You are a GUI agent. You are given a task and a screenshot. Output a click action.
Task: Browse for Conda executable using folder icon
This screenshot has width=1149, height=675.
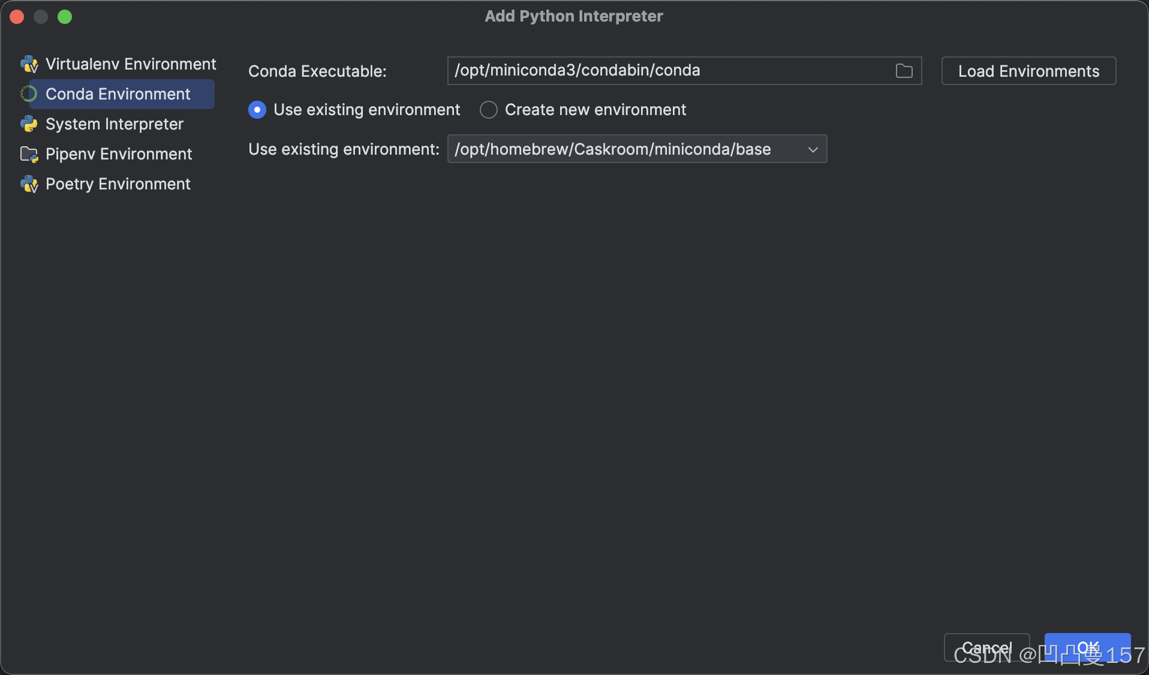(x=903, y=70)
